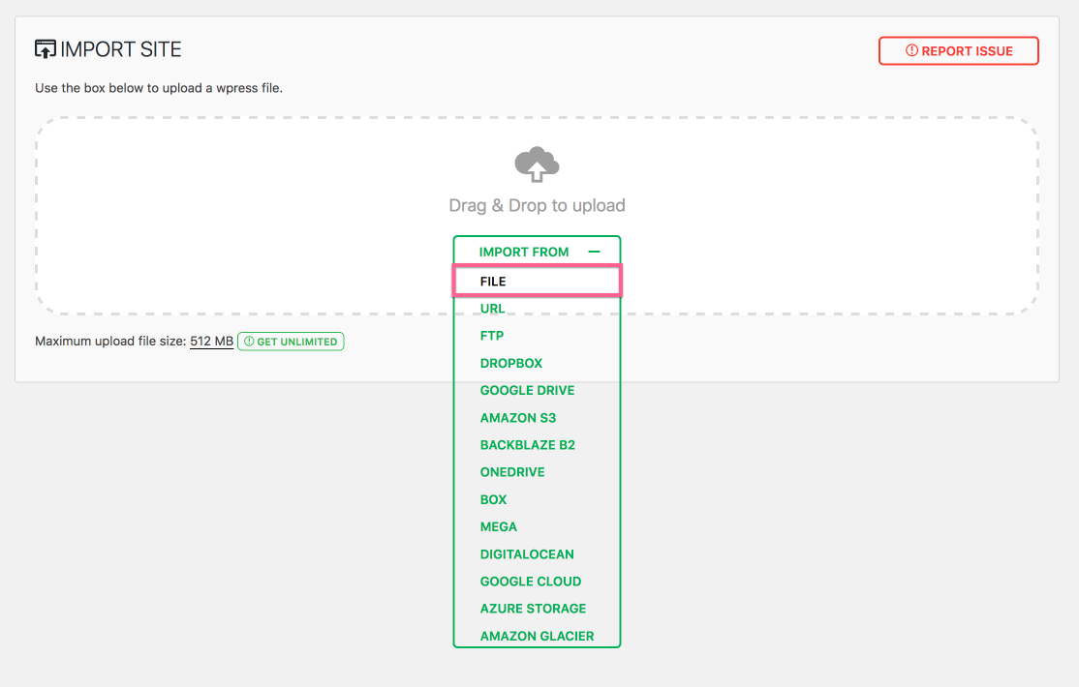Click the Report Issue button
The height and width of the screenshot is (687, 1079).
[x=959, y=51]
